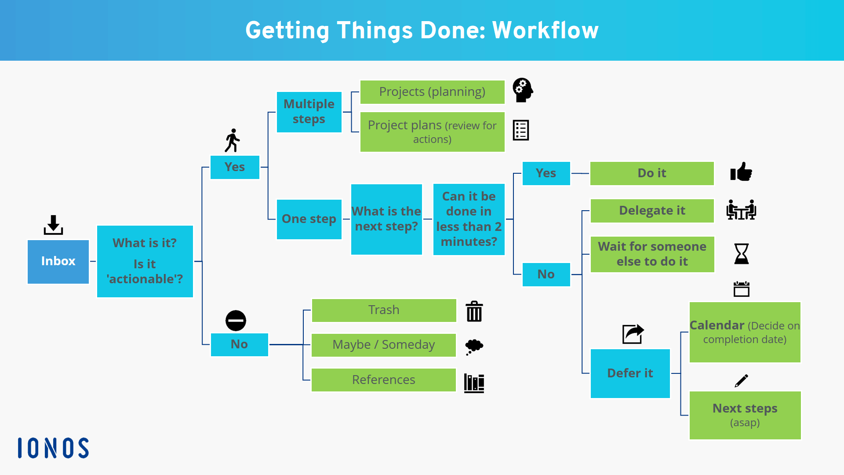The height and width of the screenshot is (475, 844).
Task: Click the 'No' branch from actionable question
Action: [235, 344]
